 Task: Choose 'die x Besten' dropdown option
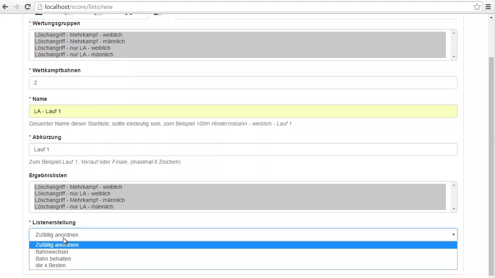[243, 265]
